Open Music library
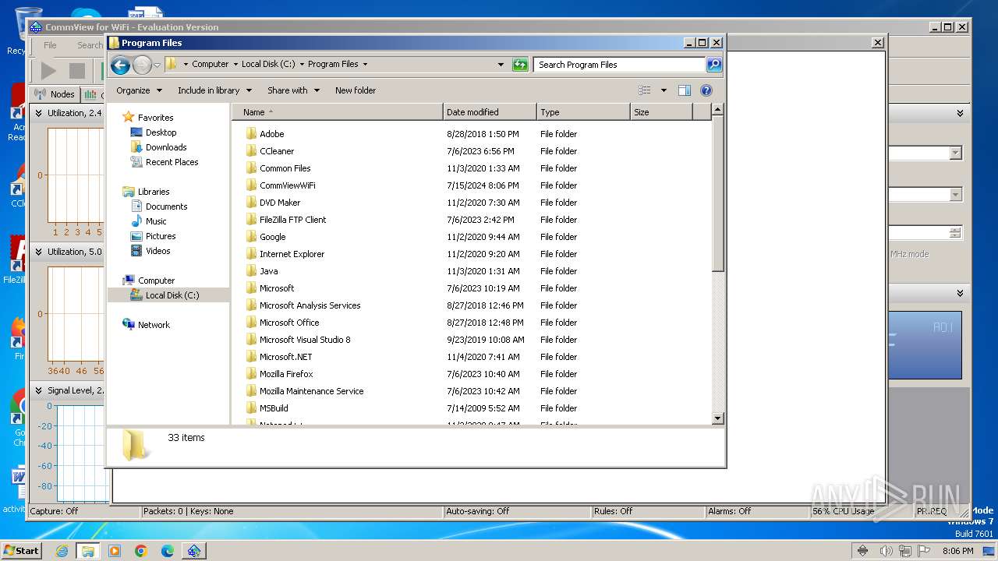This screenshot has width=998, height=561. click(156, 221)
